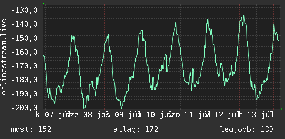Click the green arrow ending the X-axis
The height and width of the screenshot is (139, 285).
[281, 109]
